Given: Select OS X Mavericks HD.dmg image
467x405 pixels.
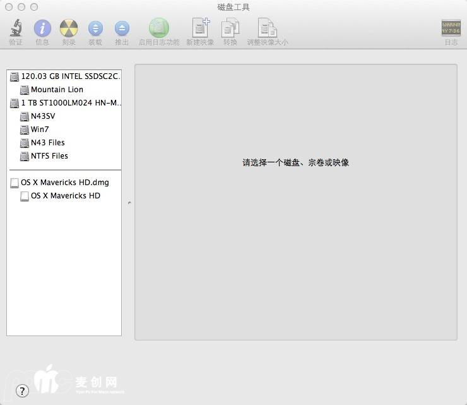Looking at the screenshot, I should pos(64,183).
